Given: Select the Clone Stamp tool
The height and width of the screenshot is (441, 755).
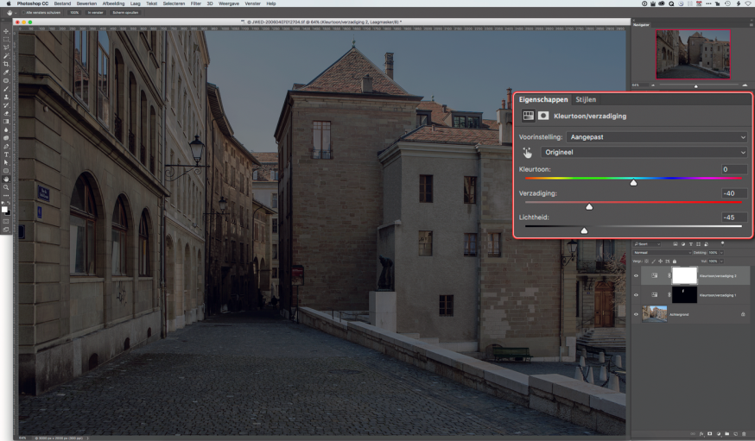Looking at the screenshot, I should [6, 97].
